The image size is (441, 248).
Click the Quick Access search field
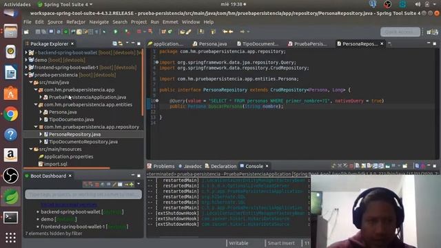tap(400, 32)
